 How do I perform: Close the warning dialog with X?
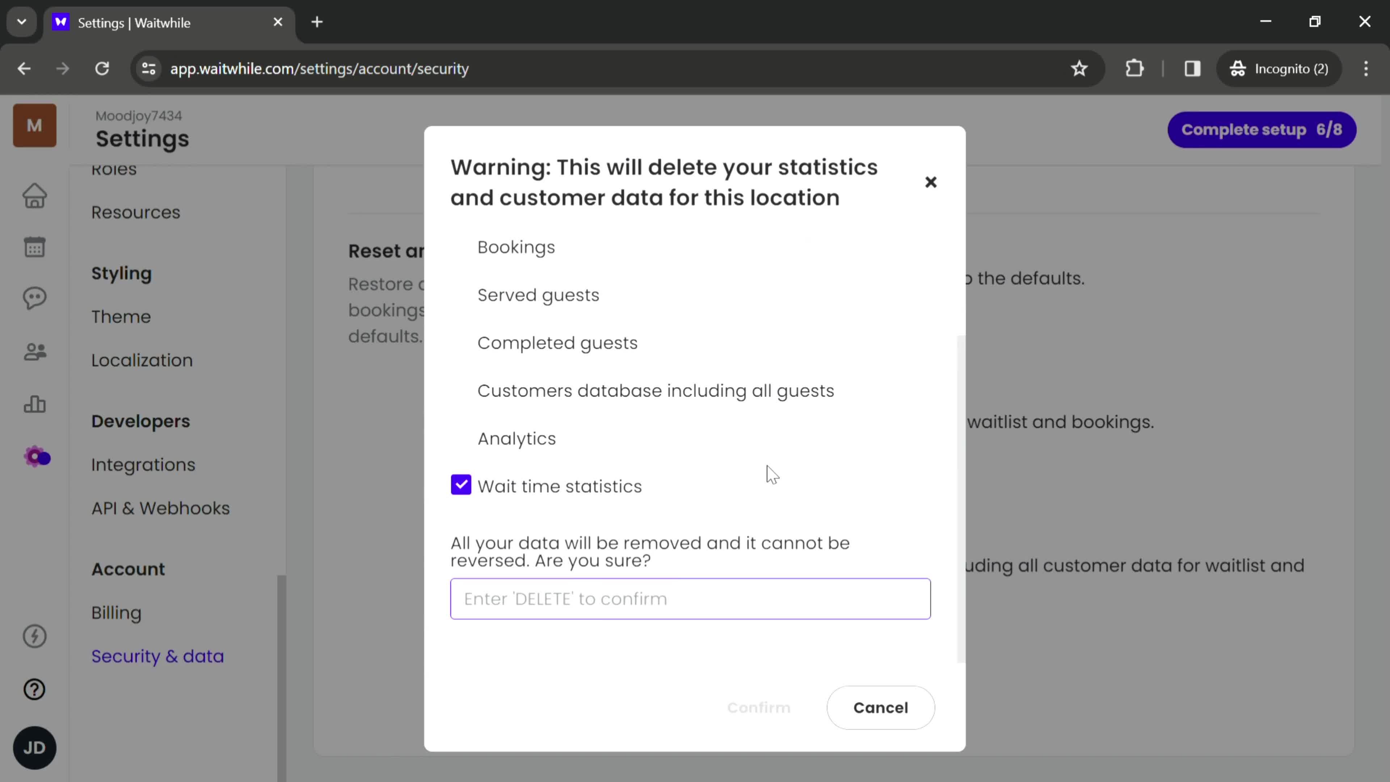[x=931, y=182]
